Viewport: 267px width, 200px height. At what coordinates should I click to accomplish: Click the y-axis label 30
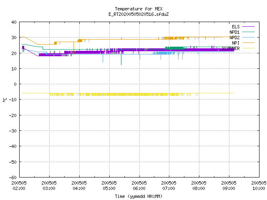(14, 37)
